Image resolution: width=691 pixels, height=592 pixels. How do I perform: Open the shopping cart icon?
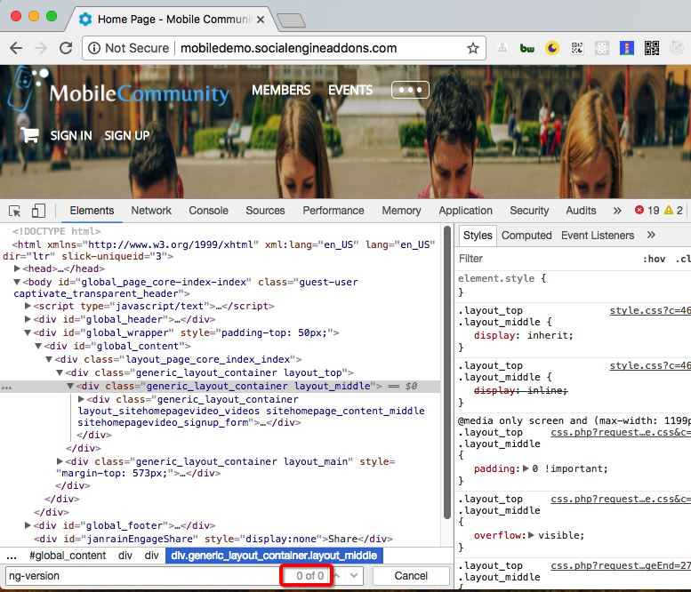pyautogui.click(x=30, y=135)
